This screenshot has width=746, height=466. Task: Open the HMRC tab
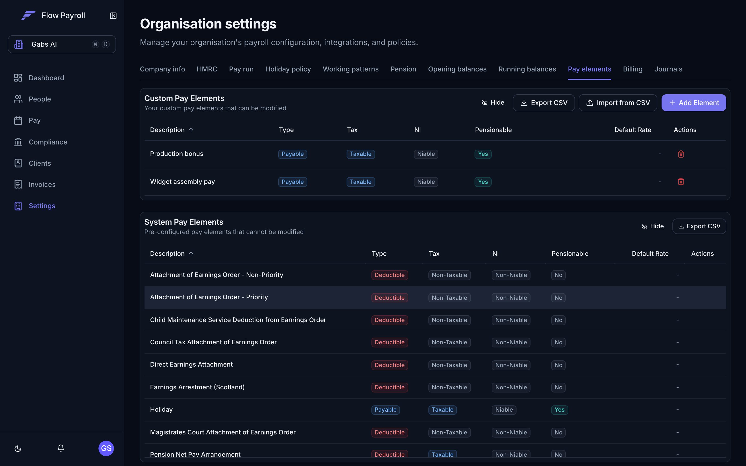pos(207,69)
